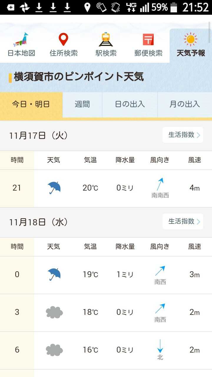The image size is (212, 377).
Task: Tap the 天気予報 sun icon
Action: [x=191, y=39]
